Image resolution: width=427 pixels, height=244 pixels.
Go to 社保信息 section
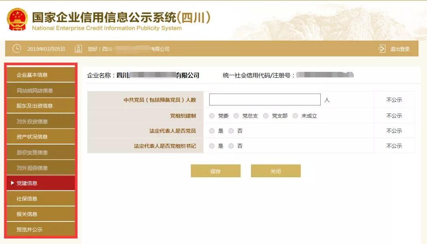click(41, 199)
